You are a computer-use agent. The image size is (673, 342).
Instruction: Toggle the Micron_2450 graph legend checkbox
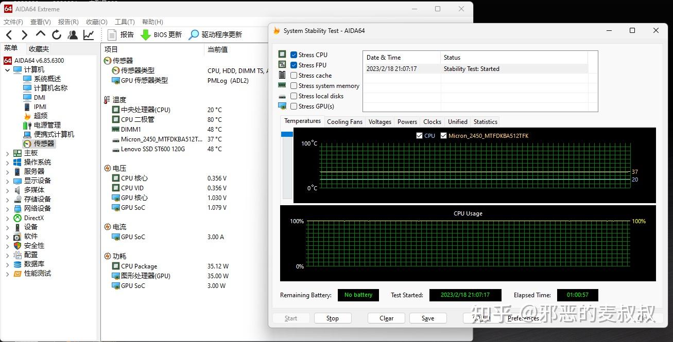coord(443,136)
